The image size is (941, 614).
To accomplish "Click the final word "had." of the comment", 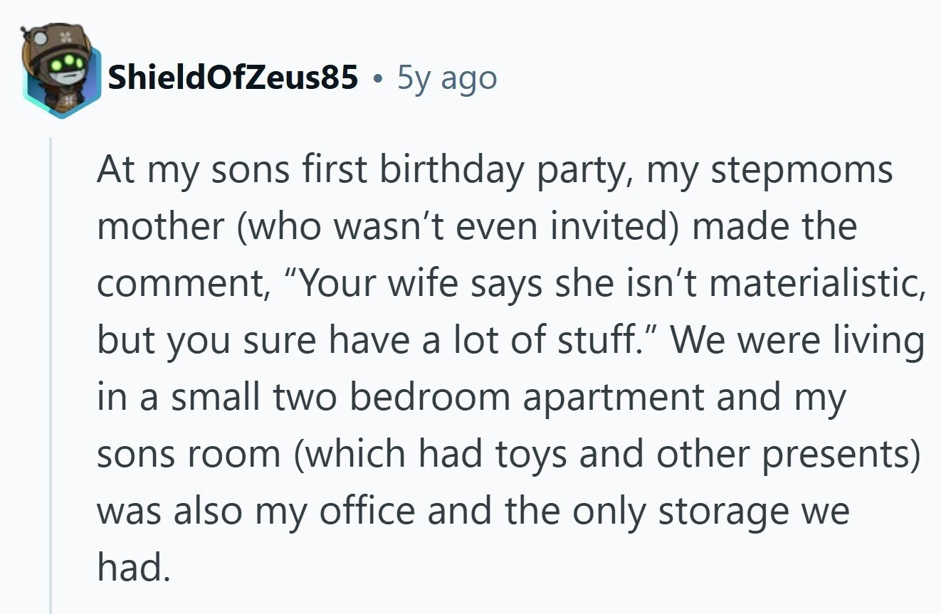I will (x=135, y=568).
